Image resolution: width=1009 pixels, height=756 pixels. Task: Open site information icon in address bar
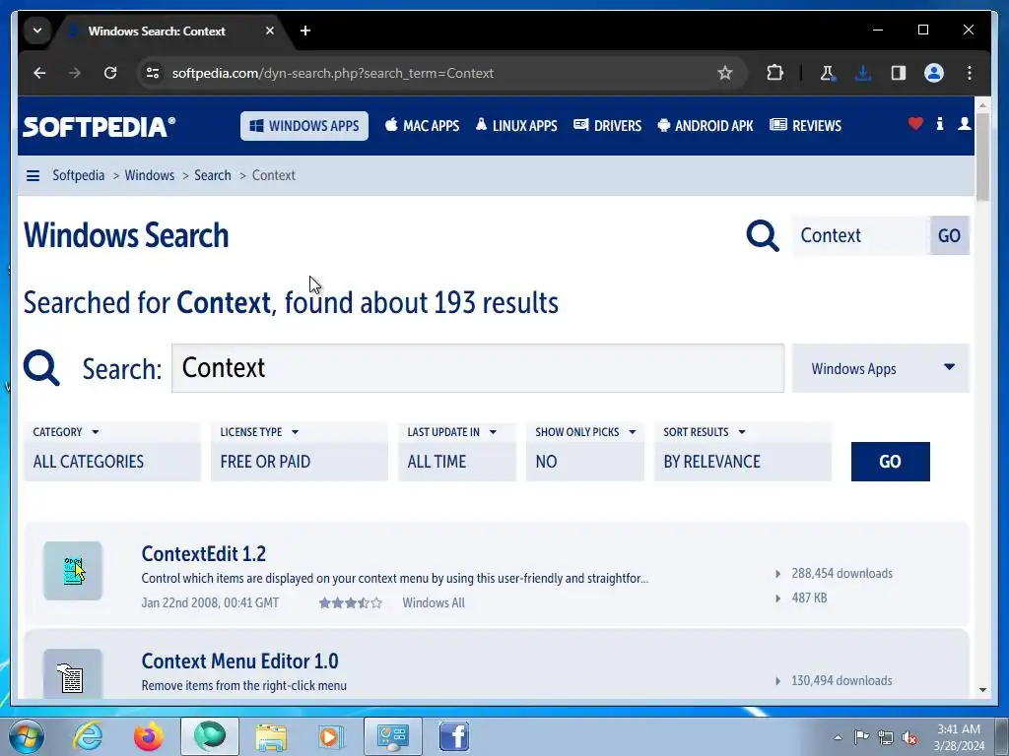[153, 73]
